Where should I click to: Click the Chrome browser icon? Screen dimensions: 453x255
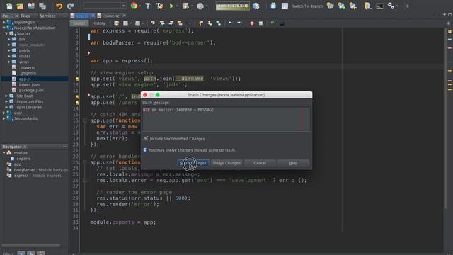click(134, 6)
